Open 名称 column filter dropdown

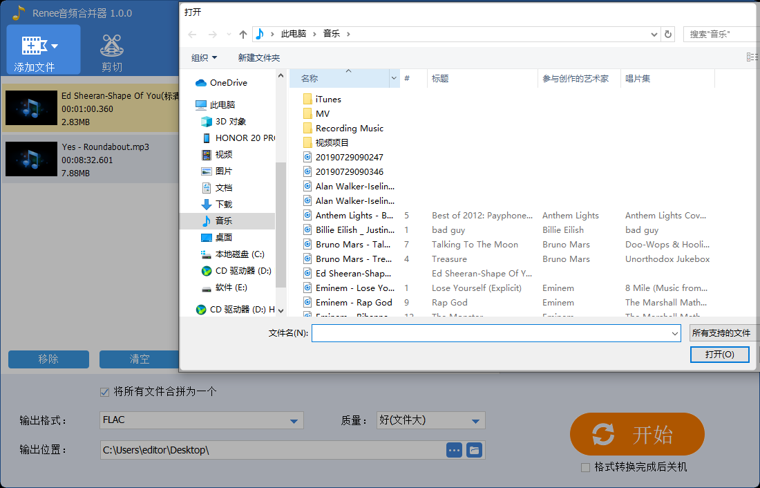click(394, 78)
